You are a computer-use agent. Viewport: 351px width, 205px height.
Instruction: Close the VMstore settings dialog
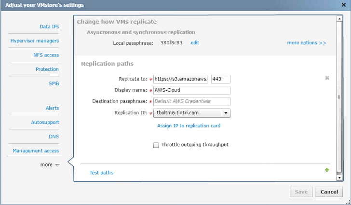[344, 5]
